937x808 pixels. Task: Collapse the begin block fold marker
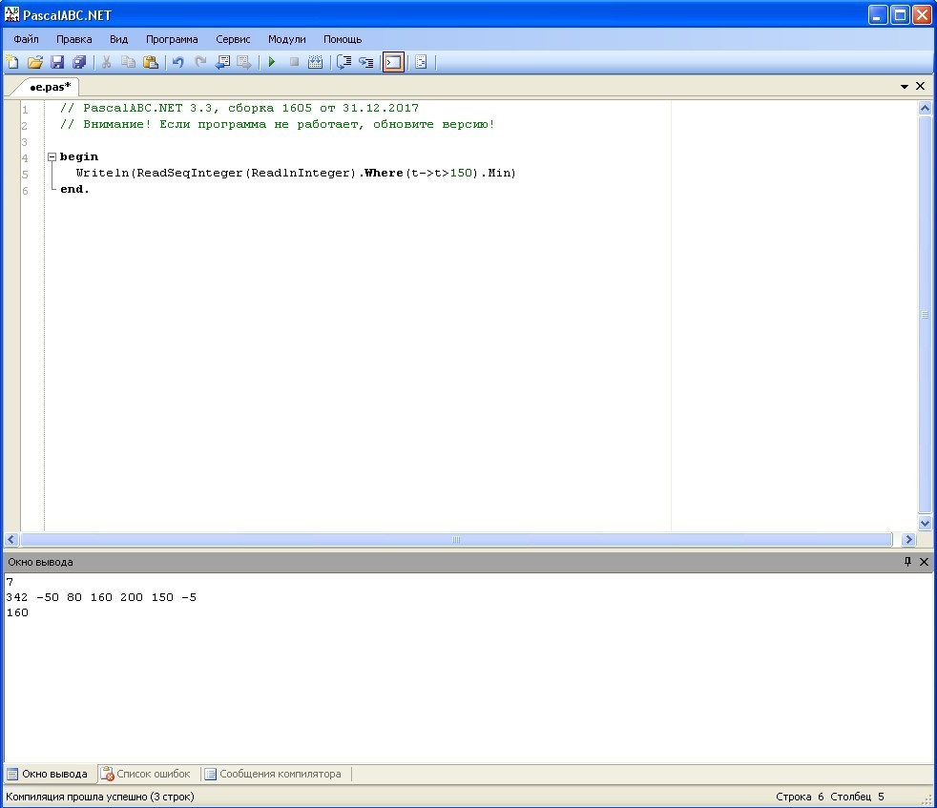tap(52, 157)
